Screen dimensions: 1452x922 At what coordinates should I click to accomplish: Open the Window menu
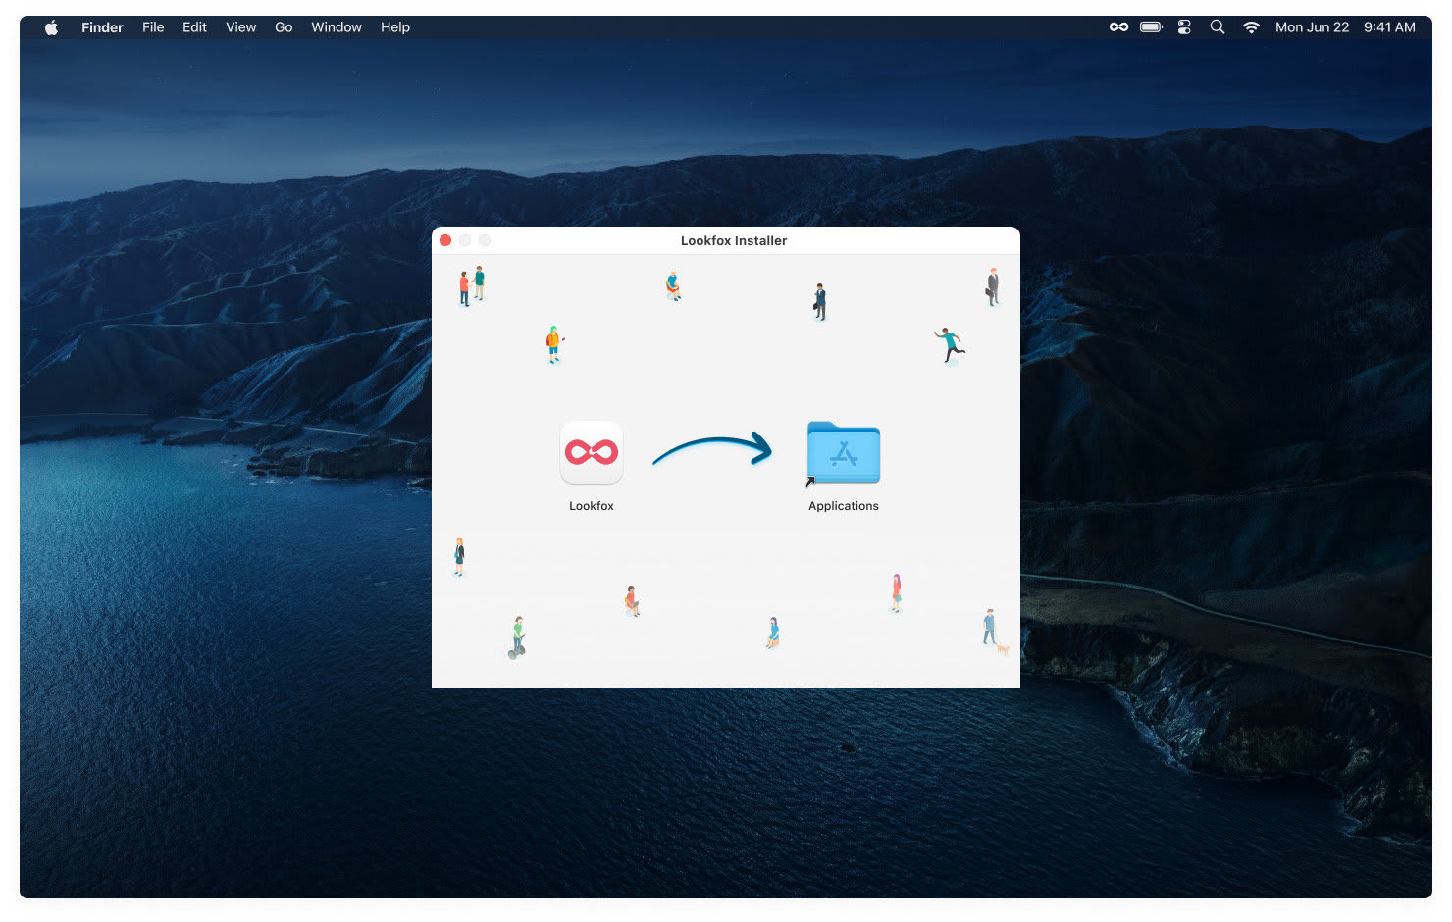[337, 27]
